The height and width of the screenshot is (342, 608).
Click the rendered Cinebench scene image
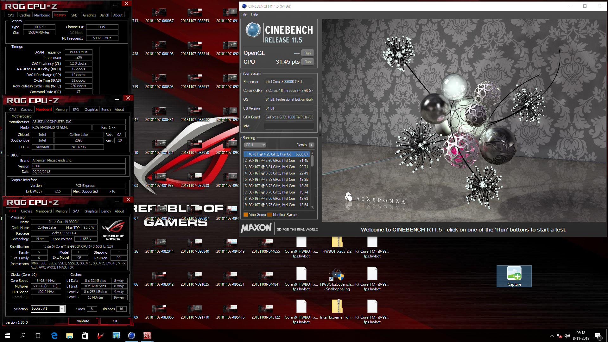[464, 121]
